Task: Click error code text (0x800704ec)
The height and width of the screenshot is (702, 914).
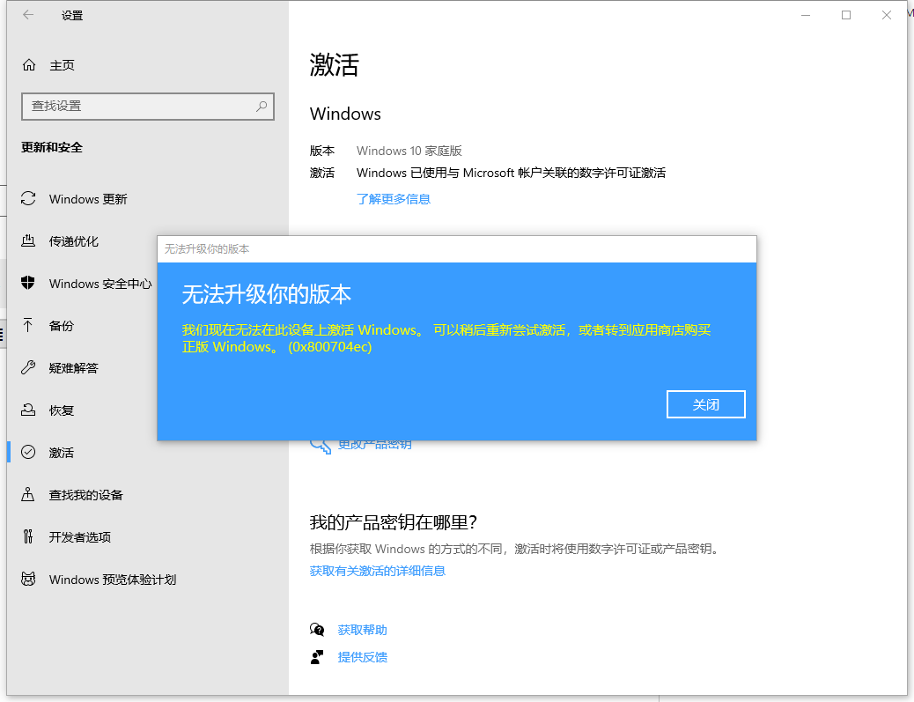Action: [330, 346]
